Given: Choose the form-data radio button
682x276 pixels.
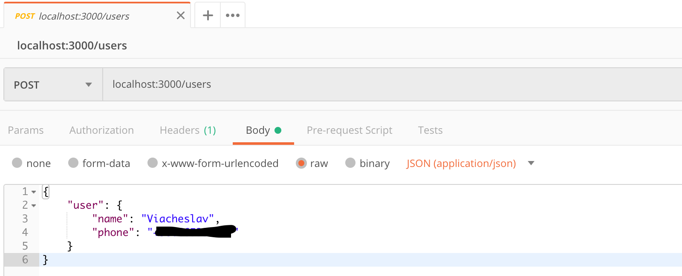Looking at the screenshot, I should pos(73,163).
